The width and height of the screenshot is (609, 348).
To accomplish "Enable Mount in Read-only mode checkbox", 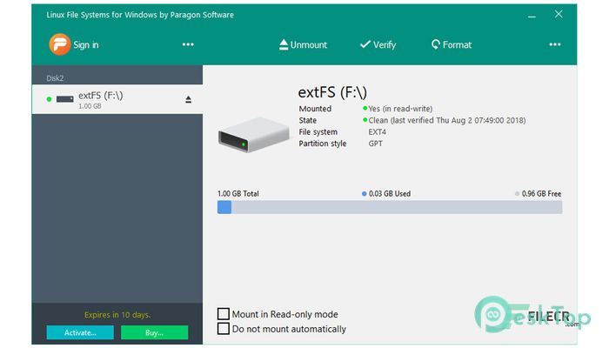I will [224, 313].
